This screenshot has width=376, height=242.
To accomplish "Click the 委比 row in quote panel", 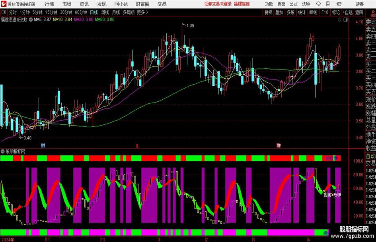I will [371, 22].
